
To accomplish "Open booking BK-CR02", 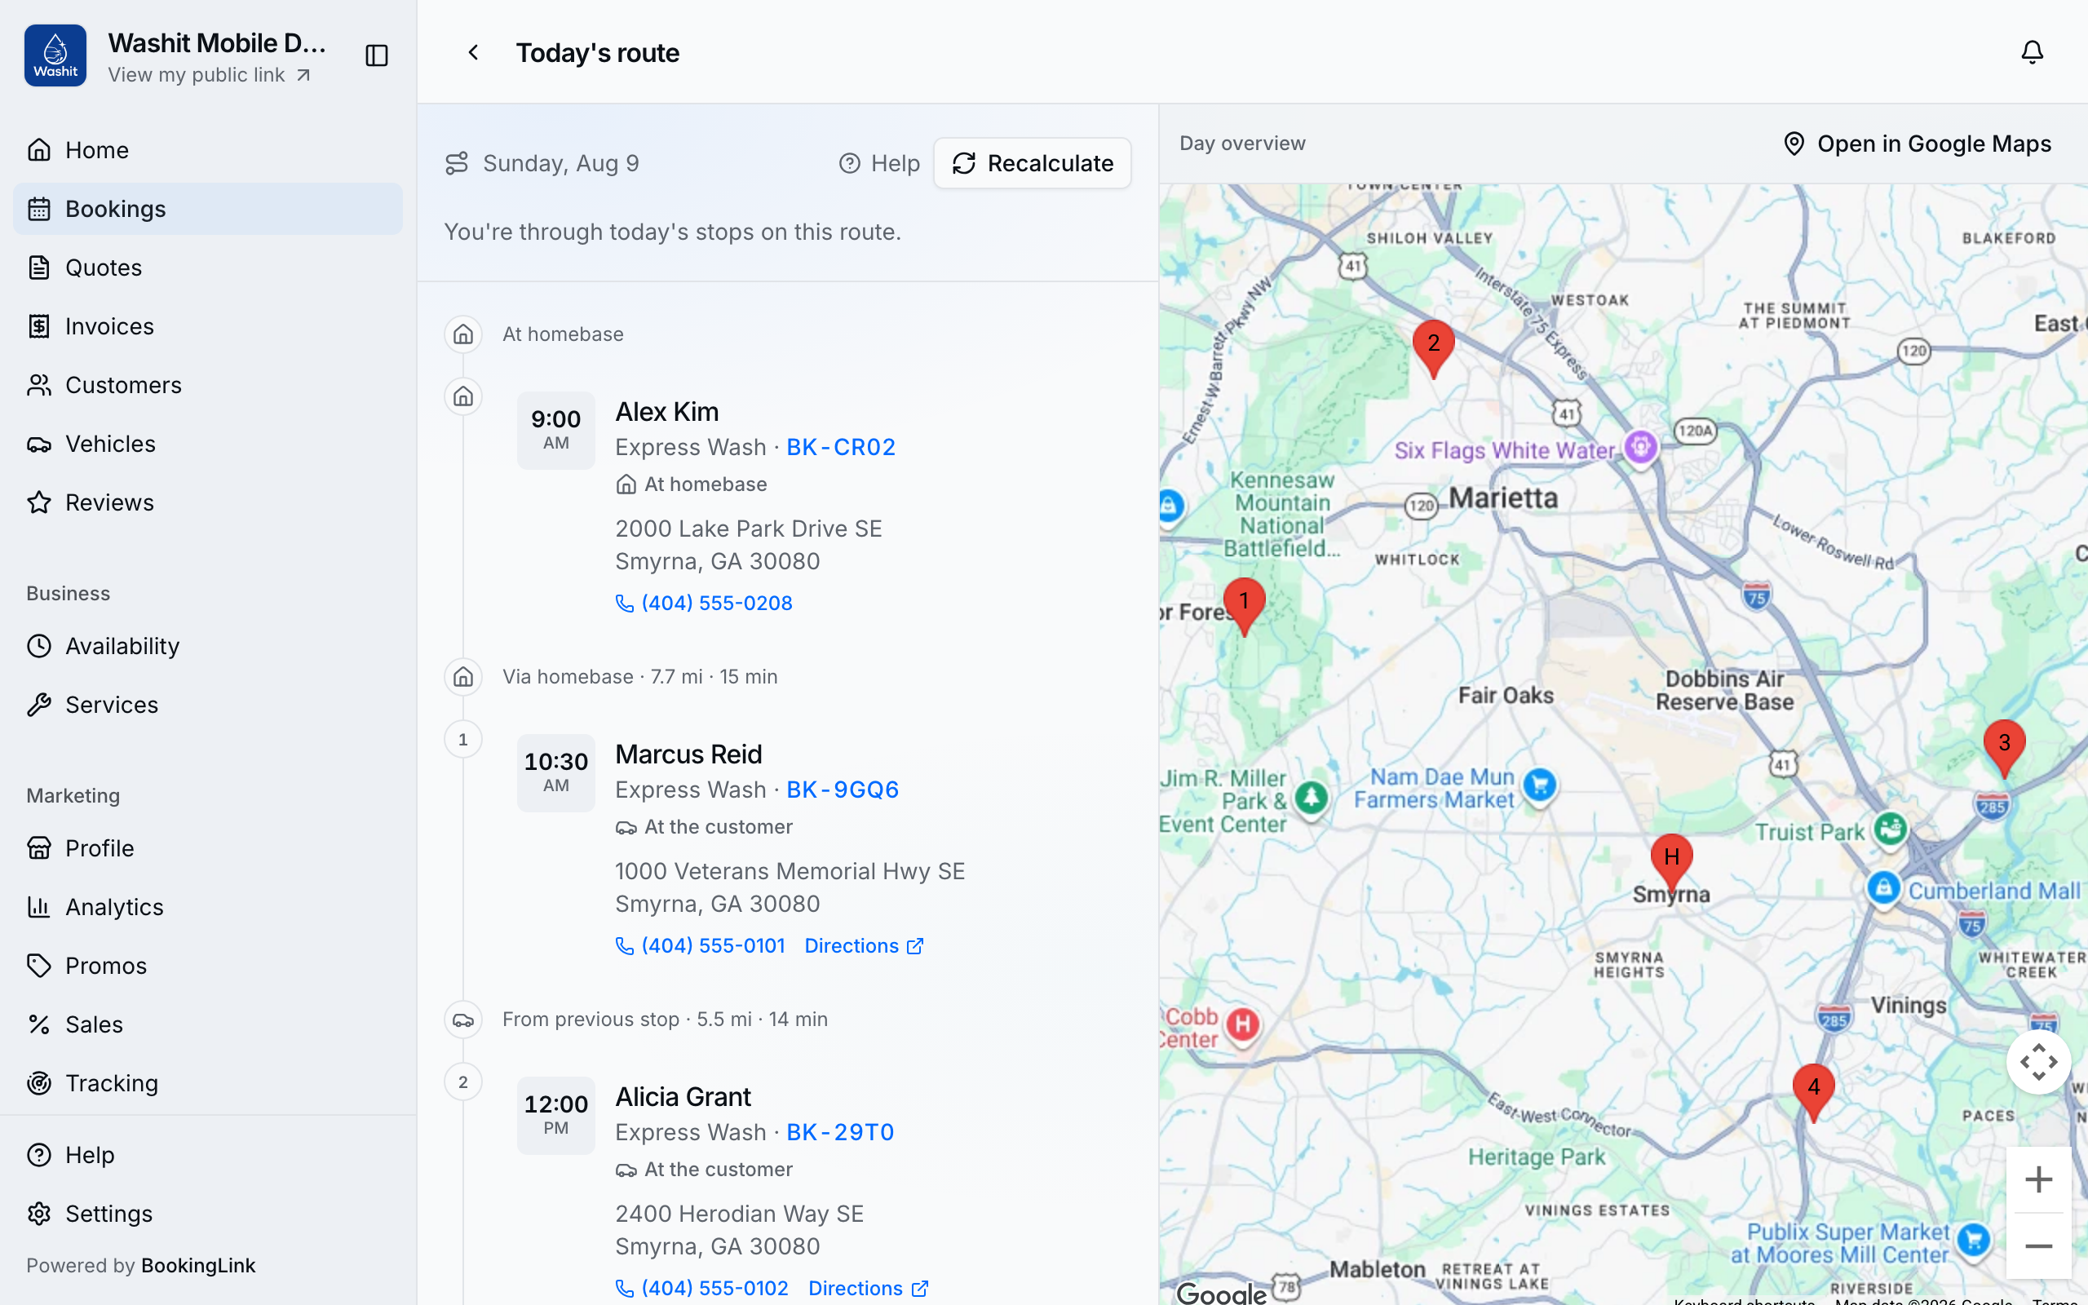I will click(x=840, y=447).
